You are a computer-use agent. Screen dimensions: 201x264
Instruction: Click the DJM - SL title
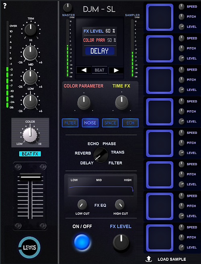[99, 9]
